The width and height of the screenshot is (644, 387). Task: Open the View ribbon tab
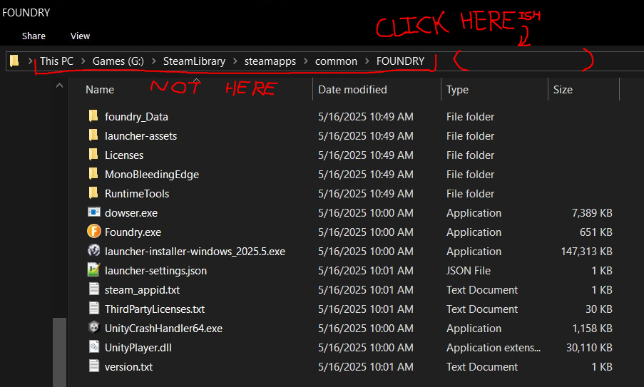(80, 36)
